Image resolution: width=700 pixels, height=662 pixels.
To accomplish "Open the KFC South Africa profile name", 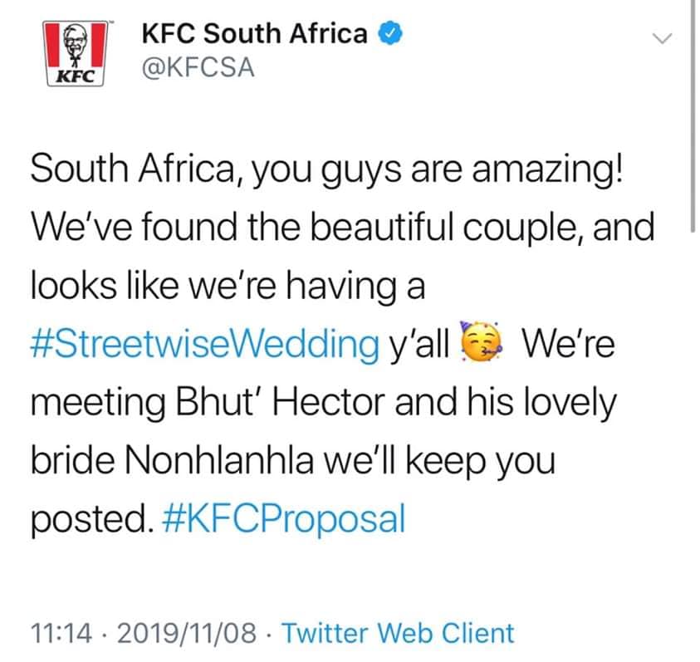I will pos(254,33).
